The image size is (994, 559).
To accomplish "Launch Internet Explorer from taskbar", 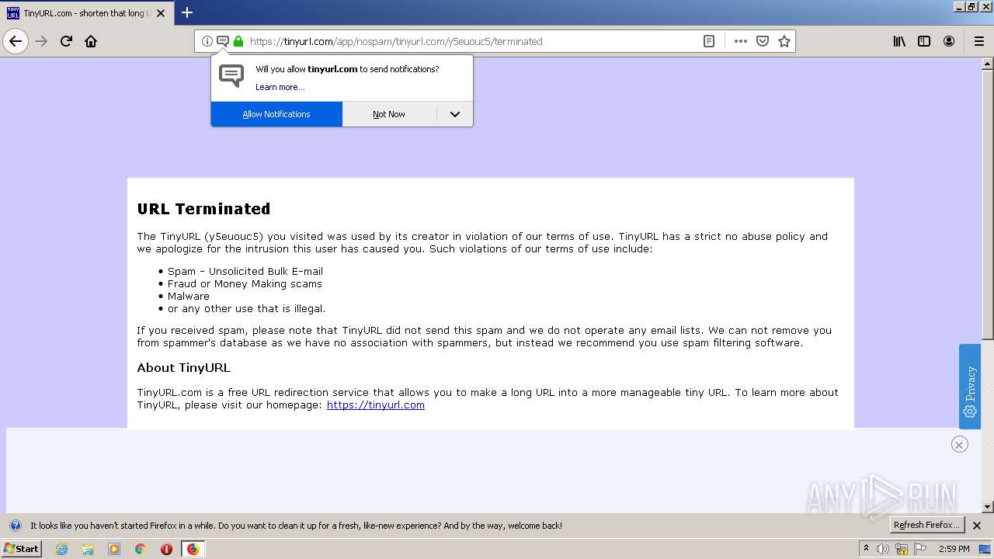I will point(61,549).
